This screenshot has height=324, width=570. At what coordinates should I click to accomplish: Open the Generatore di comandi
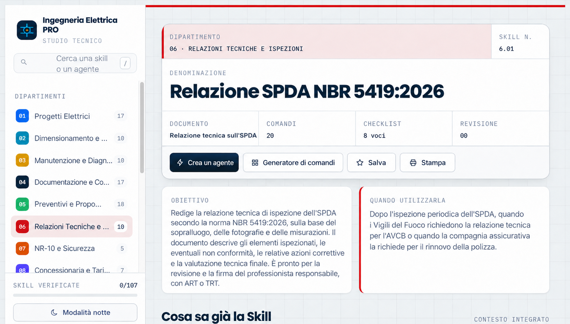coord(293,163)
